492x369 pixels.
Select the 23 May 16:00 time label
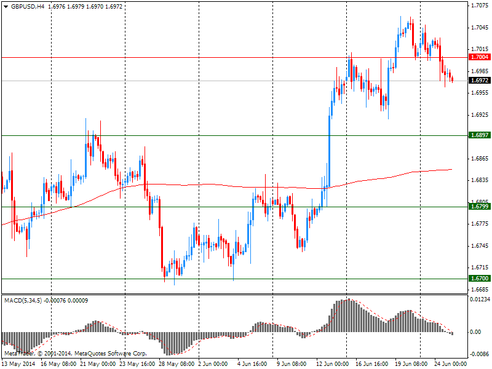(x=137, y=364)
